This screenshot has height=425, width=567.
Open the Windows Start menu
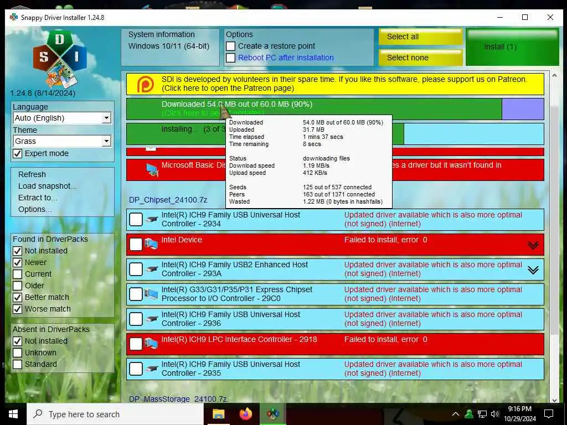tap(13, 414)
